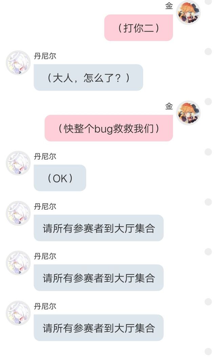Tap 丹尼尔's avatar beside the second 请所有参赛者到大厅集合 message

[18, 263]
